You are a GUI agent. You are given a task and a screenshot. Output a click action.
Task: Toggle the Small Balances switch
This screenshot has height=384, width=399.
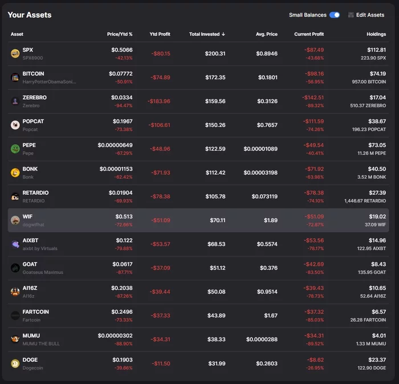[335, 15]
